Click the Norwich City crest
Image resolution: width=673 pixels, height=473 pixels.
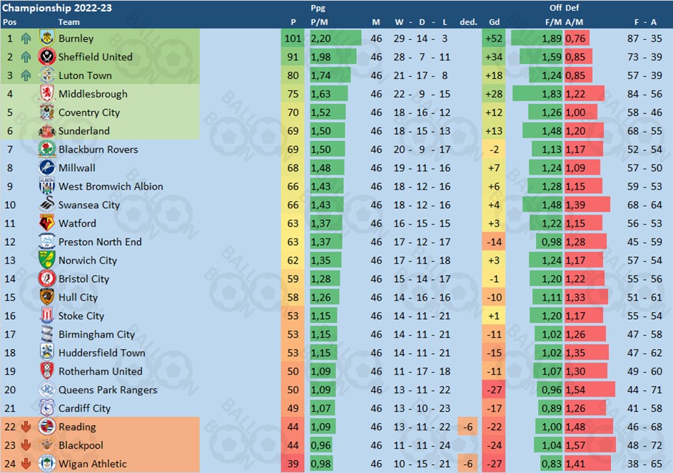[47, 259]
